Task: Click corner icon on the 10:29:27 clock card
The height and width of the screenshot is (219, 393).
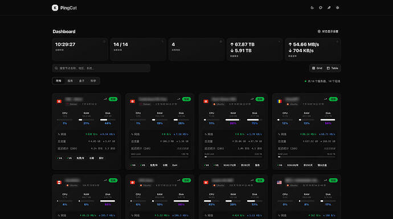Action: coord(104,42)
